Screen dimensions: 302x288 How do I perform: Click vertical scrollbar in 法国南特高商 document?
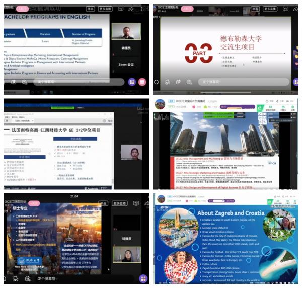point(113,181)
